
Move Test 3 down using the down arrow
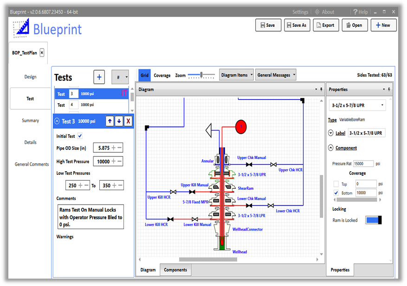(x=119, y=121)
